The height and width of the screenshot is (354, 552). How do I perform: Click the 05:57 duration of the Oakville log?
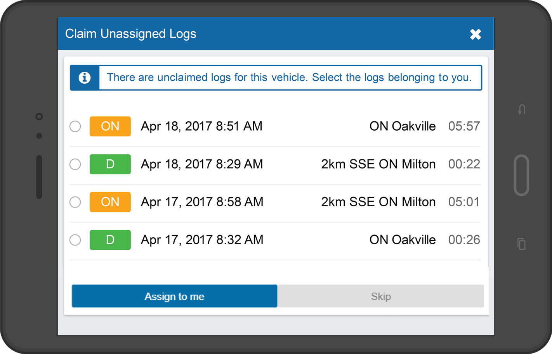463,126
